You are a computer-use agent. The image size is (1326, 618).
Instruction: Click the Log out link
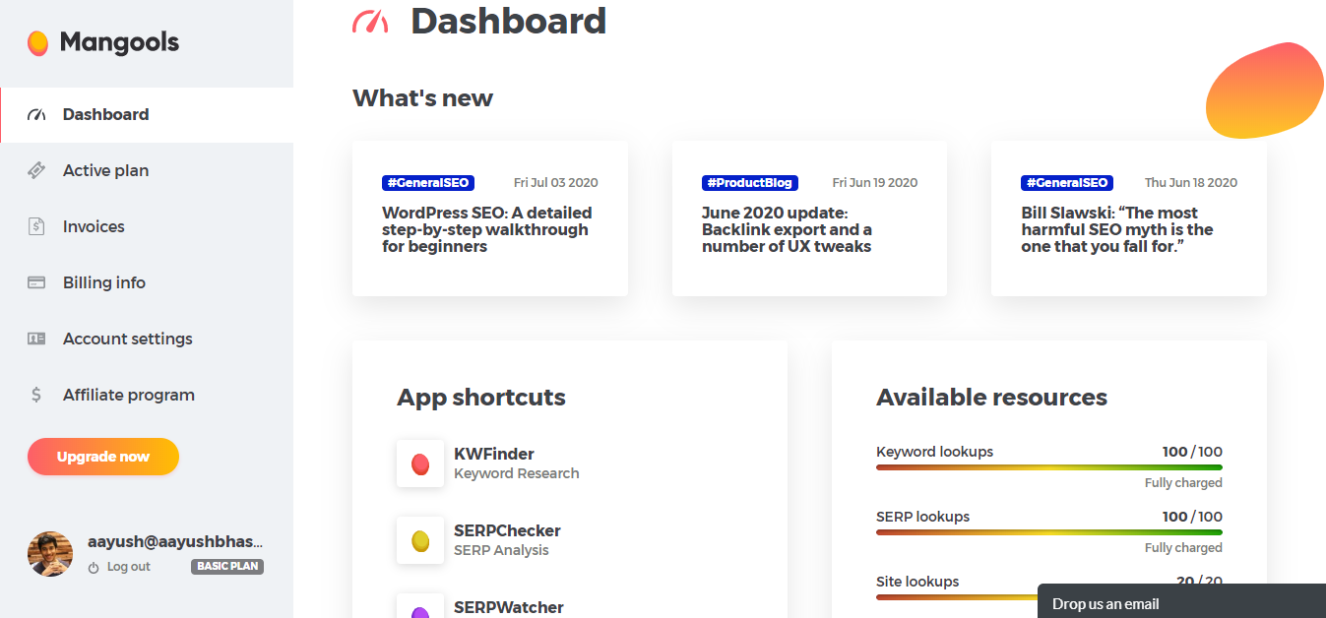129,567
